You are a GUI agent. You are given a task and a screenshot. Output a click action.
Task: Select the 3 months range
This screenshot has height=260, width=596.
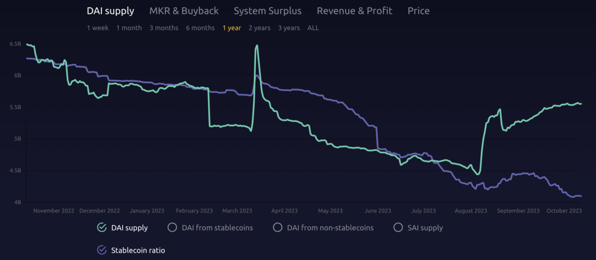(x=163, y=28)
